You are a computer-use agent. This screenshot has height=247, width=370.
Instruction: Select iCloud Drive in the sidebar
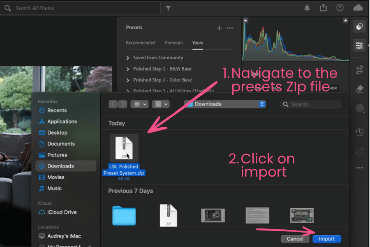coord(66,212)
